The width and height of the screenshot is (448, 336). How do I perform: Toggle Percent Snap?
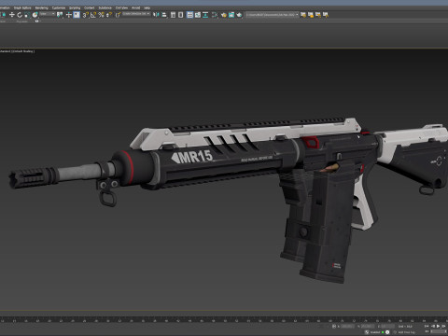102,15
